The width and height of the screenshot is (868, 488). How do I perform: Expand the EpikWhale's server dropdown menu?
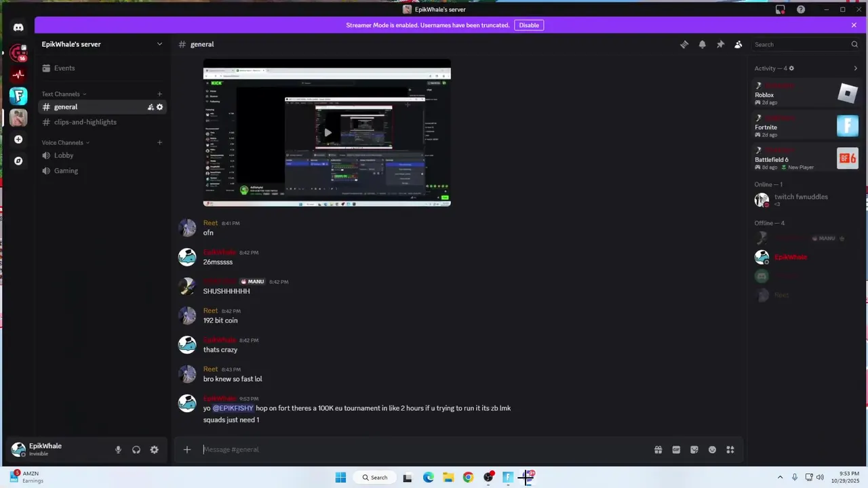(x=159, y=44)
